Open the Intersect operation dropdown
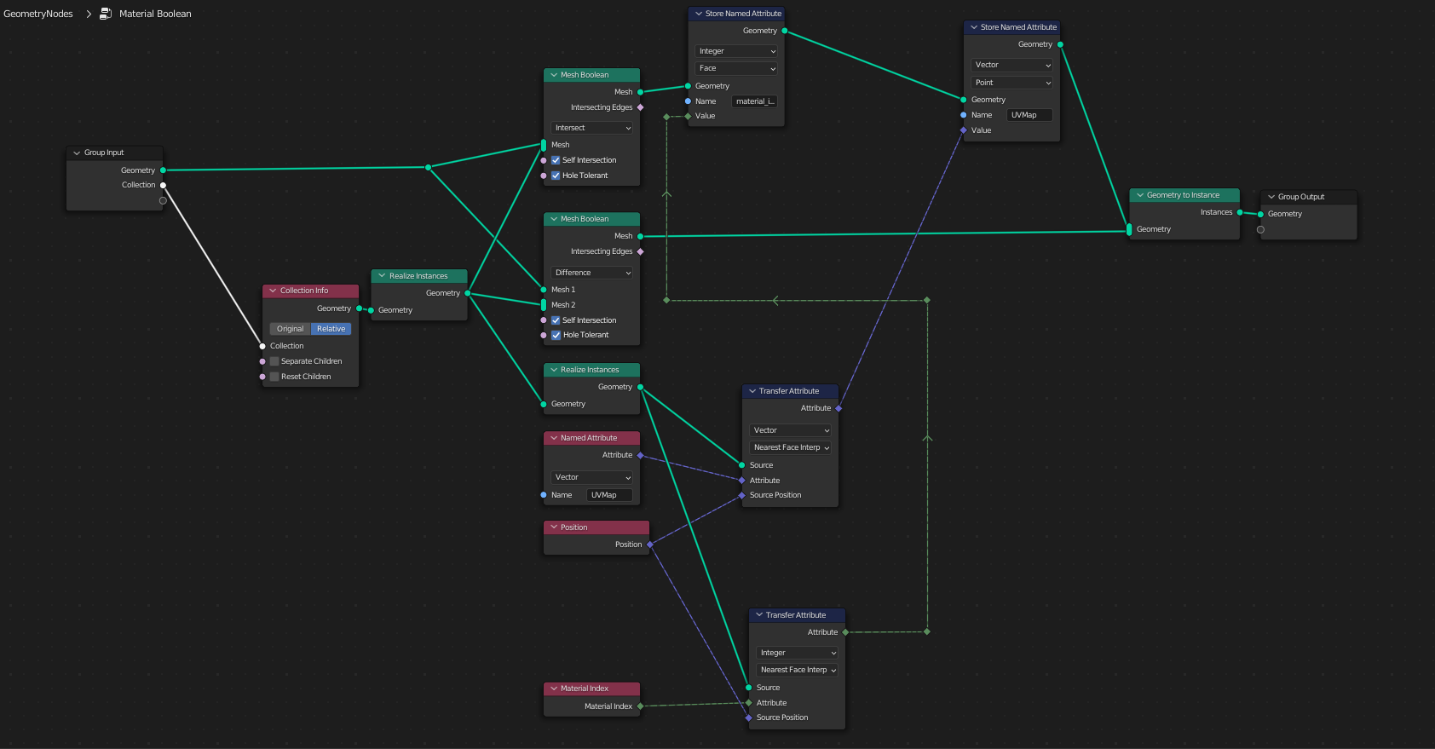This screenshot has width=1435, height=749. [591, 128]
